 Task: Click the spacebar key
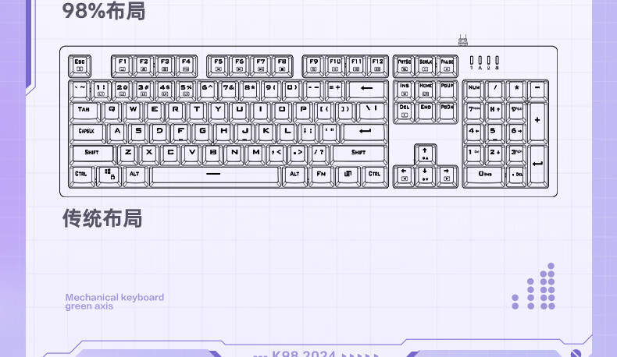215,175
